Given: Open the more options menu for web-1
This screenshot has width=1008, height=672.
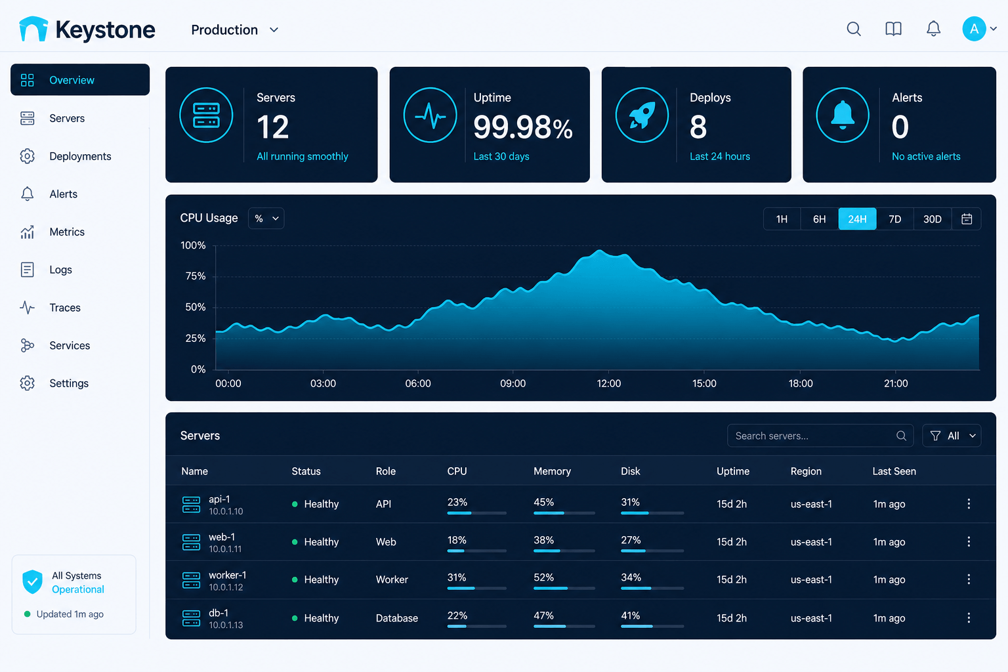Looking at the screenshot, I should [x=969, y=542].
